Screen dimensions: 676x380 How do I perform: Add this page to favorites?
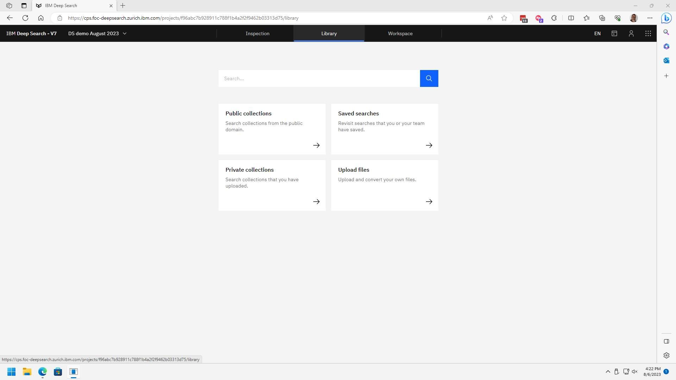pyautogui.click(x=504, y=18)
